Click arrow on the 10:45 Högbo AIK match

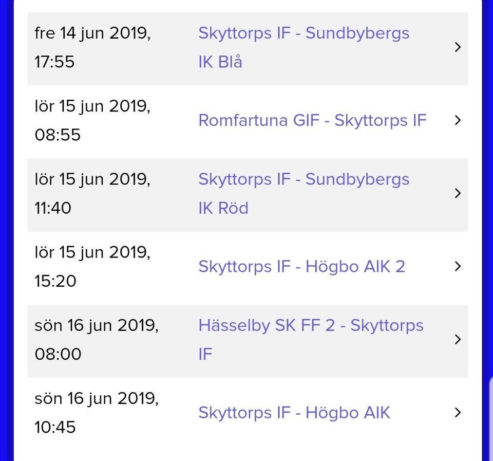point(458,412)
